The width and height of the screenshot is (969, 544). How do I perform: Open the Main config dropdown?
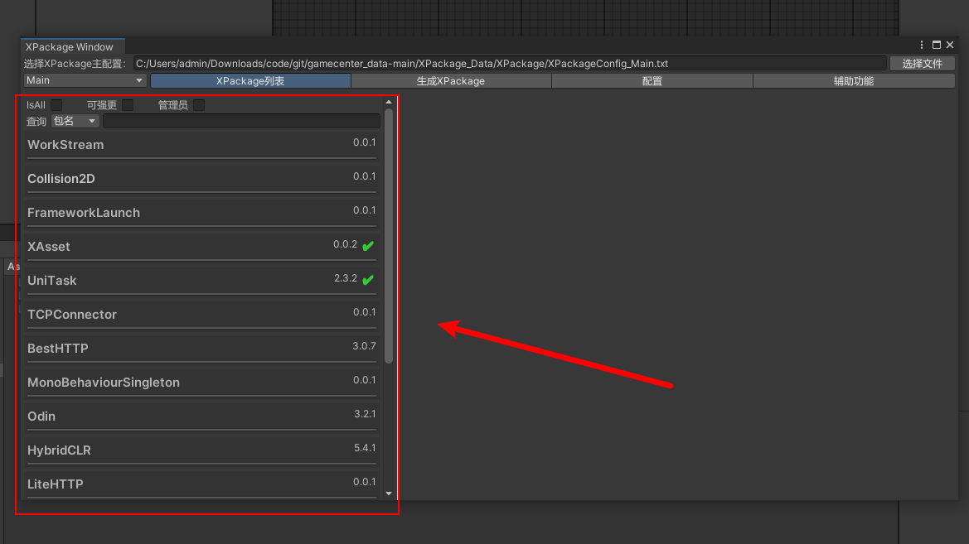point(85,80)
